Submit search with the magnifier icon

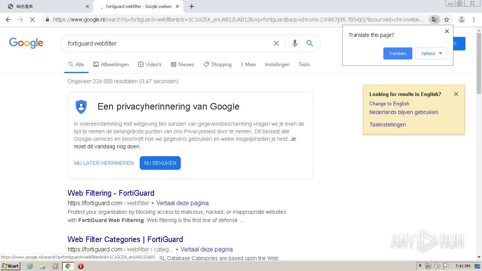[310, 43]
